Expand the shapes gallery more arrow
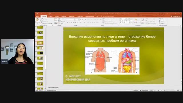This screenshot has height=103, width=183. pyautogui.click(x=132, y=23)
